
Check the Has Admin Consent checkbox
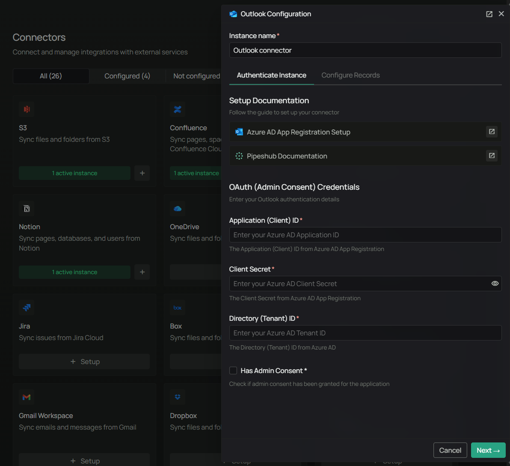pyautogui.click(x=233, y=370)
